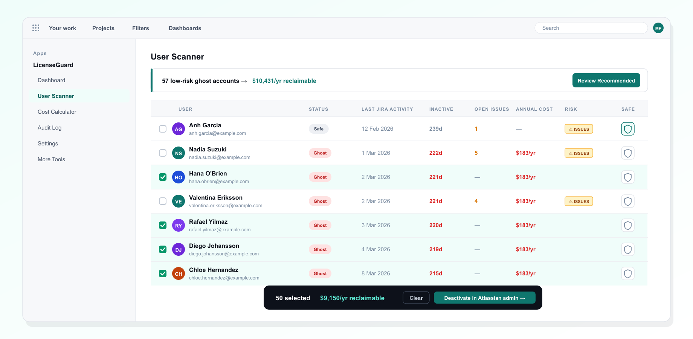Screen dimensions: 693x339
Task: Click Deactivate in Atlassian admin
Action: 485,298
